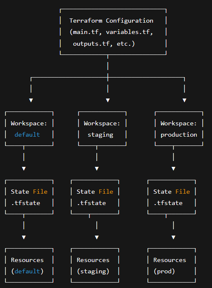Viewport: 212px width, 288px height.
Task: Select the "(default)" resources text
Action: coord(27,272)
